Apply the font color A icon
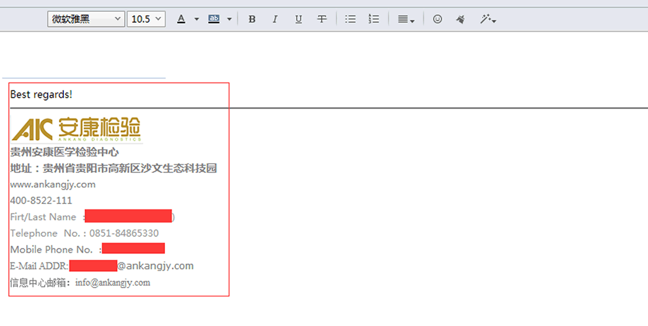Viewport: 648px width, 326px height. pos(181,19)
